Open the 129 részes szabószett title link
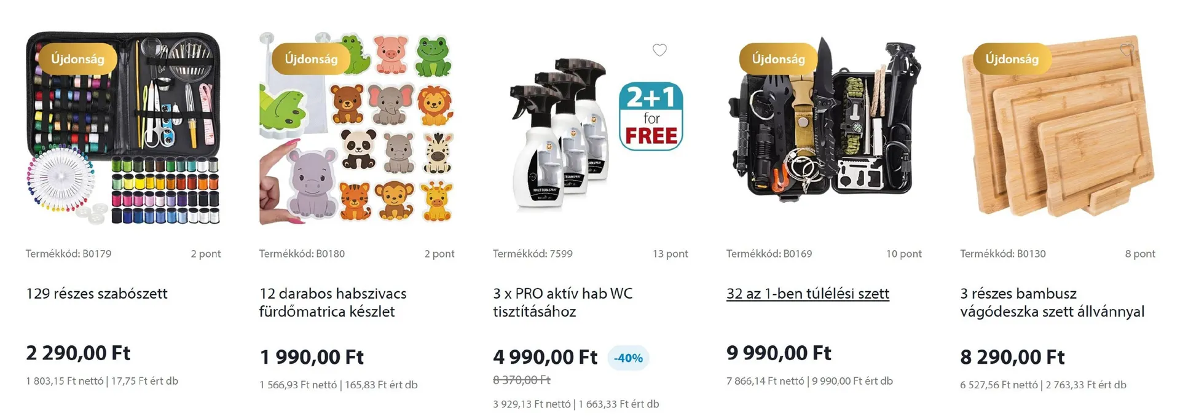Image resolution: width=1180 pixels, height=416 pixels. pos(96,294)
